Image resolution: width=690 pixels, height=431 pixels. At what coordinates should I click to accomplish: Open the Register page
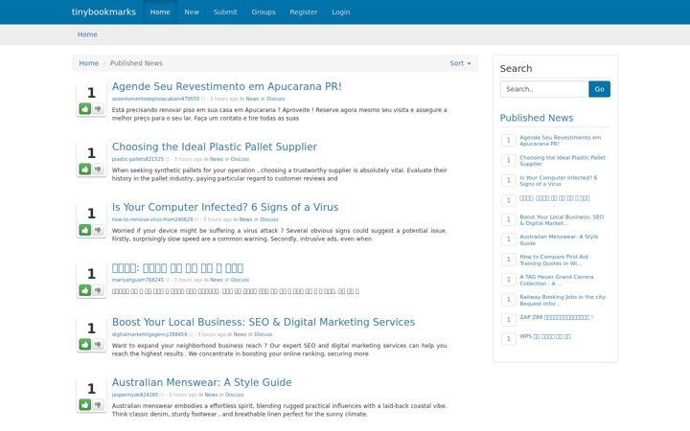coord(304,11)
